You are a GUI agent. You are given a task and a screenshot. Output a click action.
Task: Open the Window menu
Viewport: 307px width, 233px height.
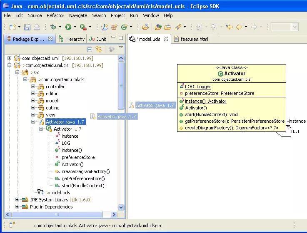click(151, 15)
